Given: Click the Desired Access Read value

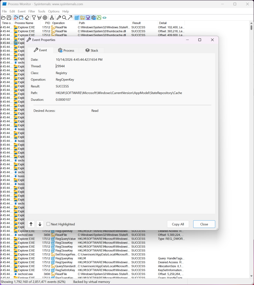Looking at the screenshot, I should (95, 111).
